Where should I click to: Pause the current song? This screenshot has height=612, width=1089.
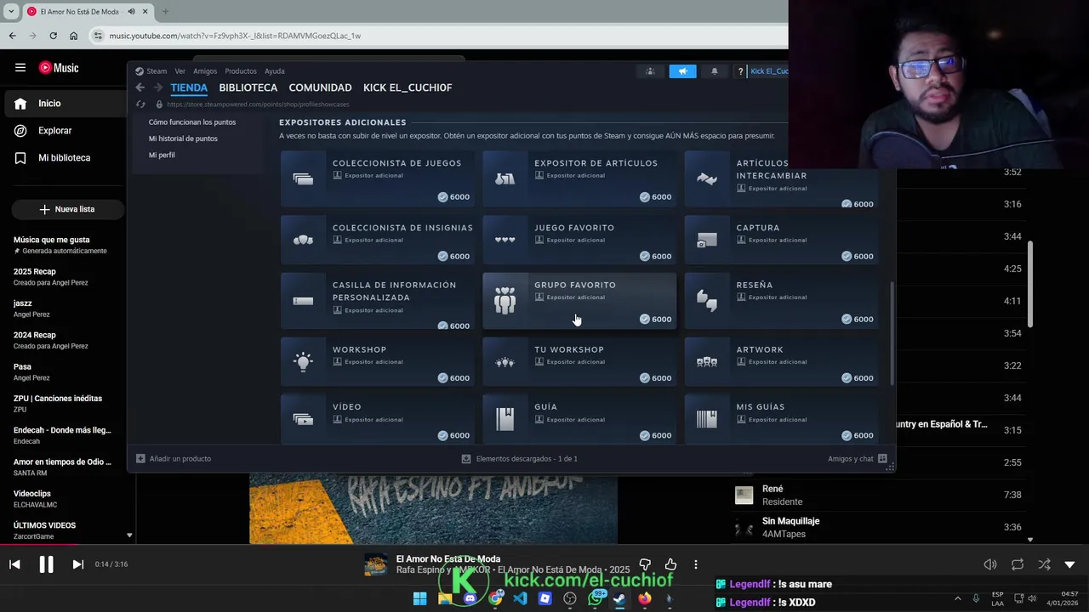46,564
